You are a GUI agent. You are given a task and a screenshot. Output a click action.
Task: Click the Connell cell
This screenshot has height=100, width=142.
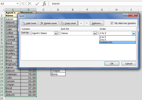click(12, 40)
